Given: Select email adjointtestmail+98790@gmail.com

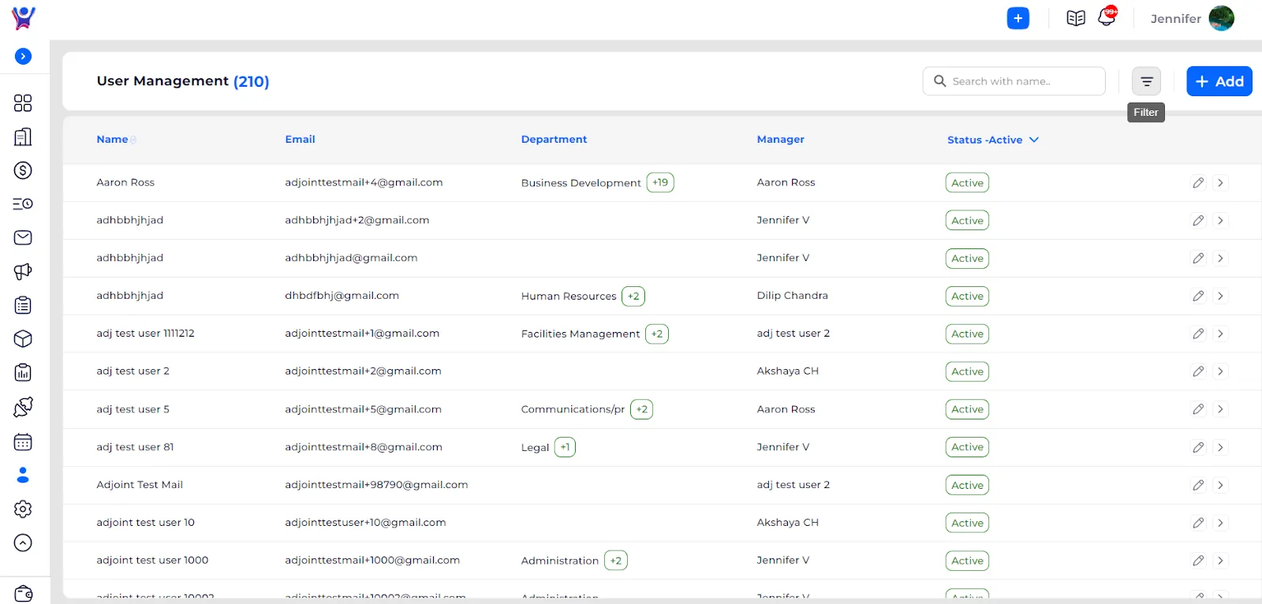Looking at the screenshot, I should [x=376, y=485].
